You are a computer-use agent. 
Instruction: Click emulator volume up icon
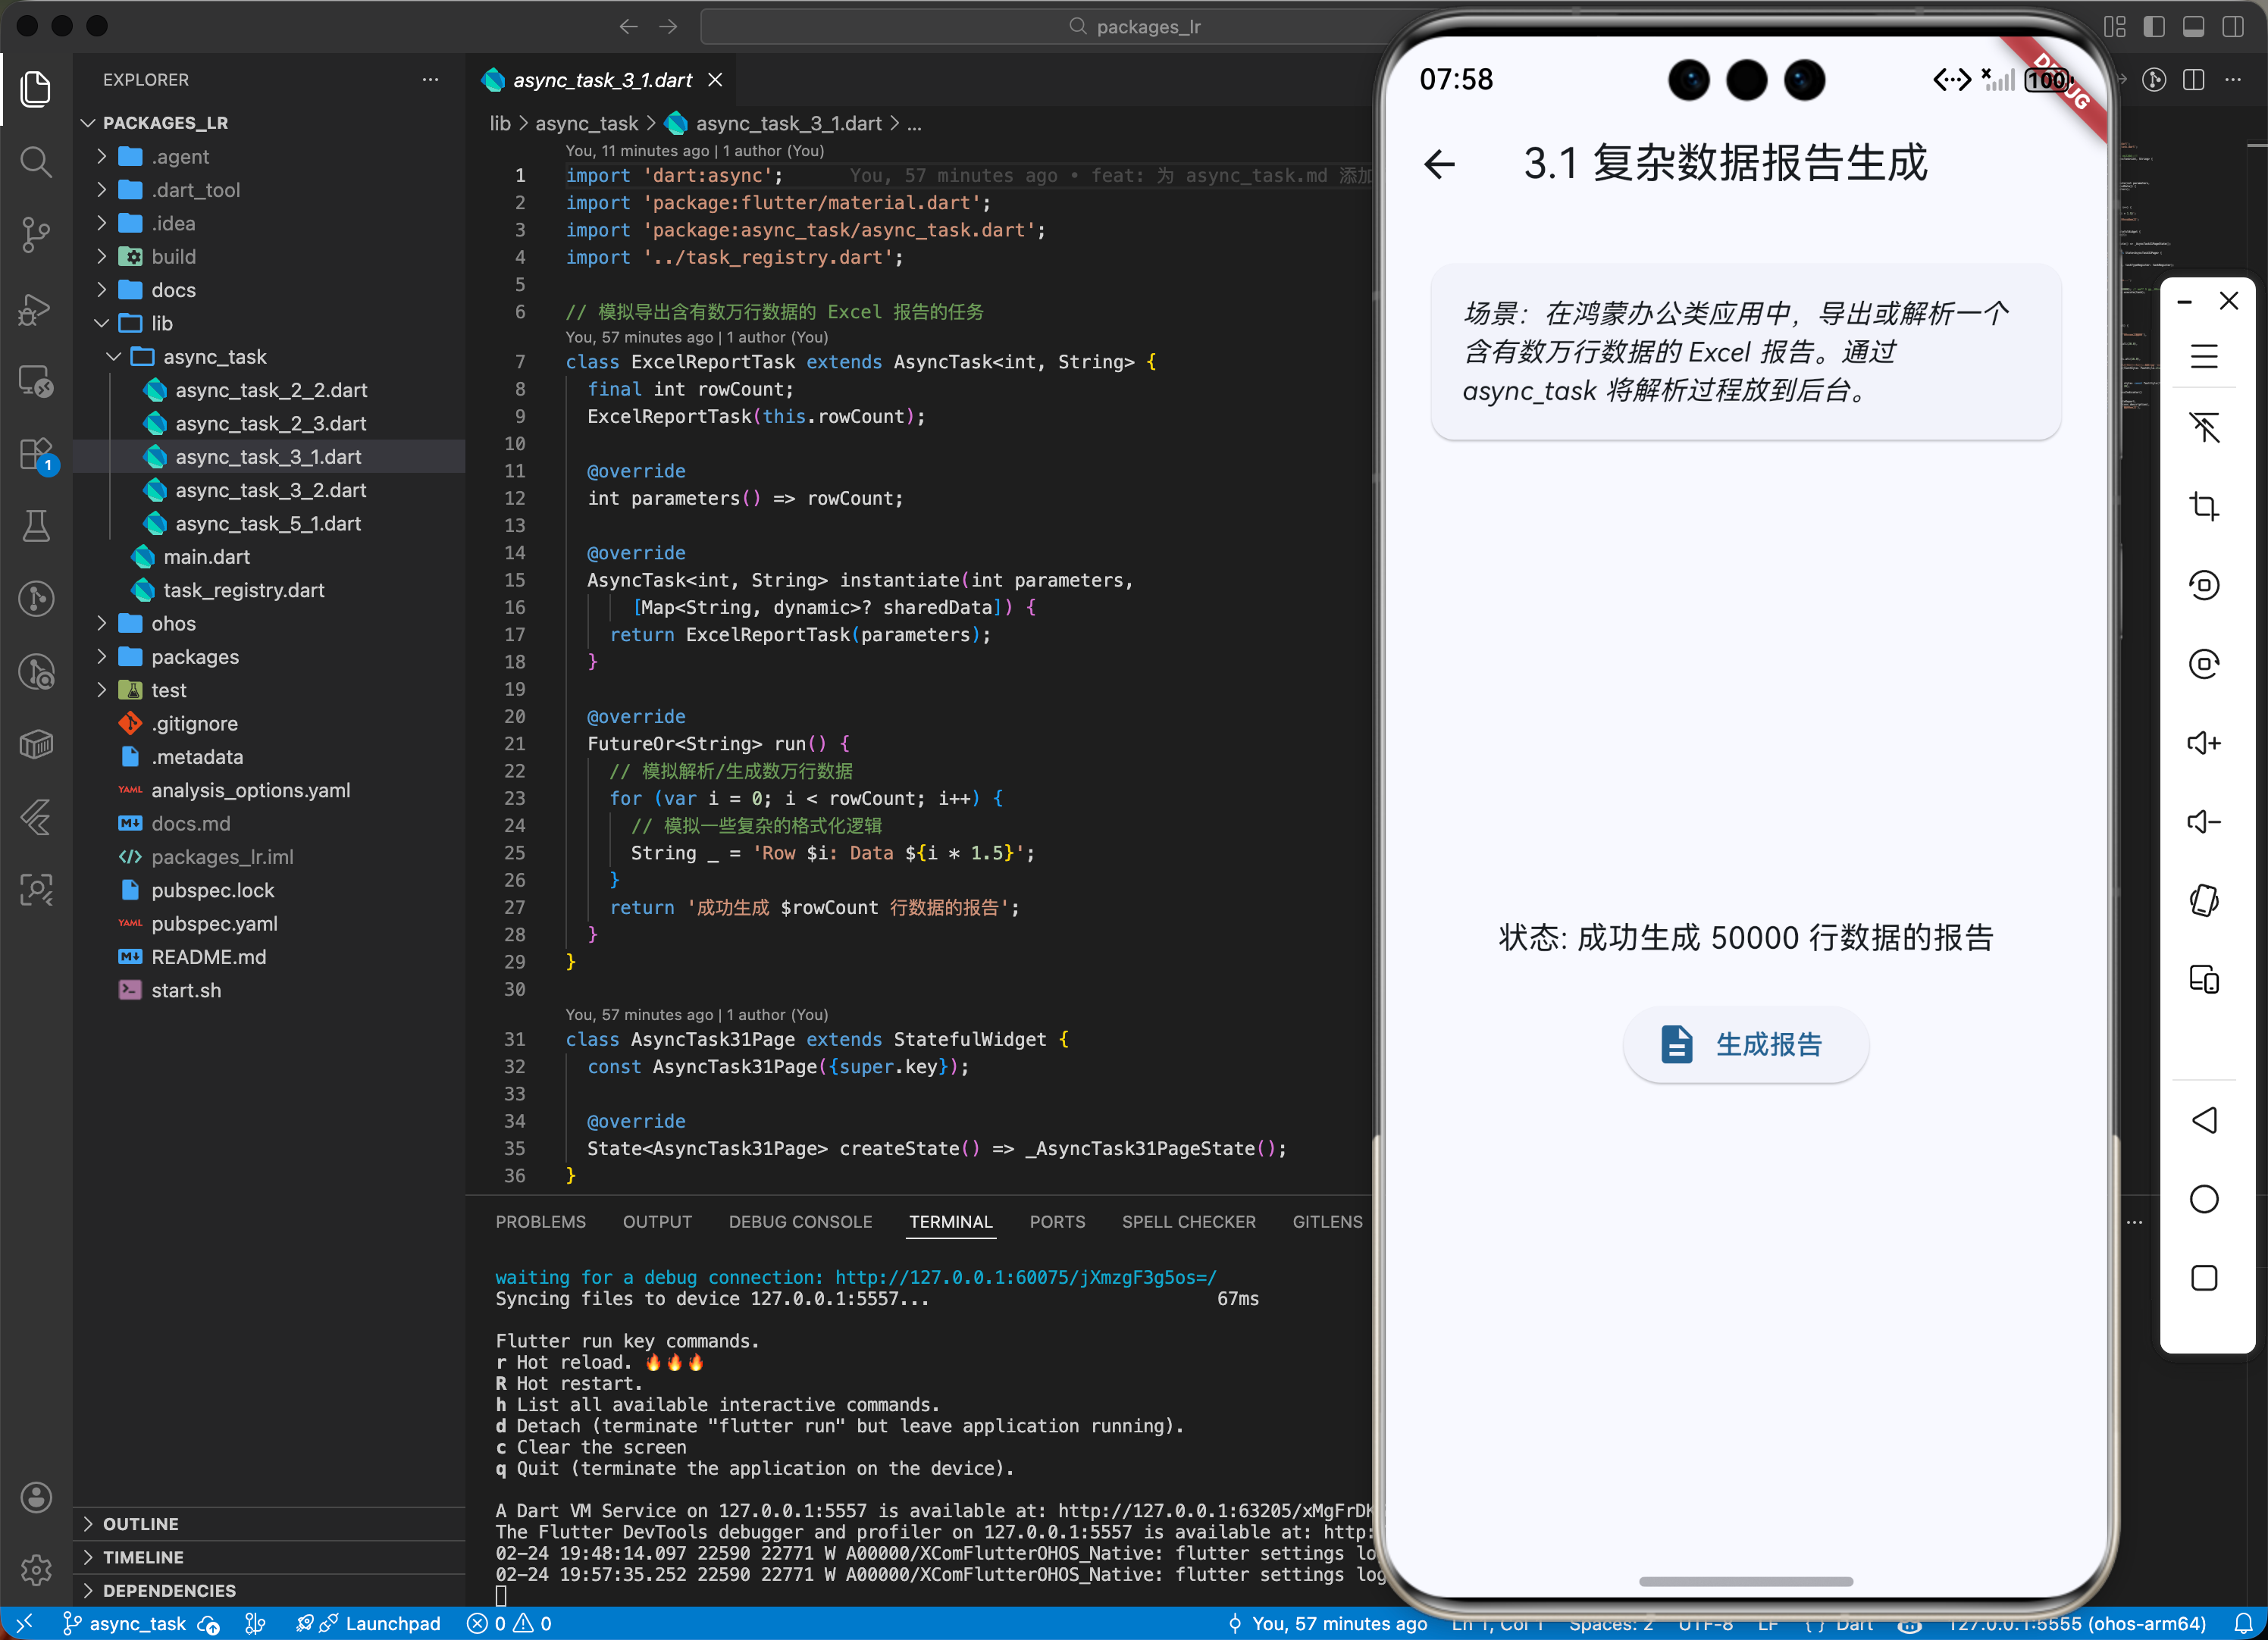(2204, 743)
